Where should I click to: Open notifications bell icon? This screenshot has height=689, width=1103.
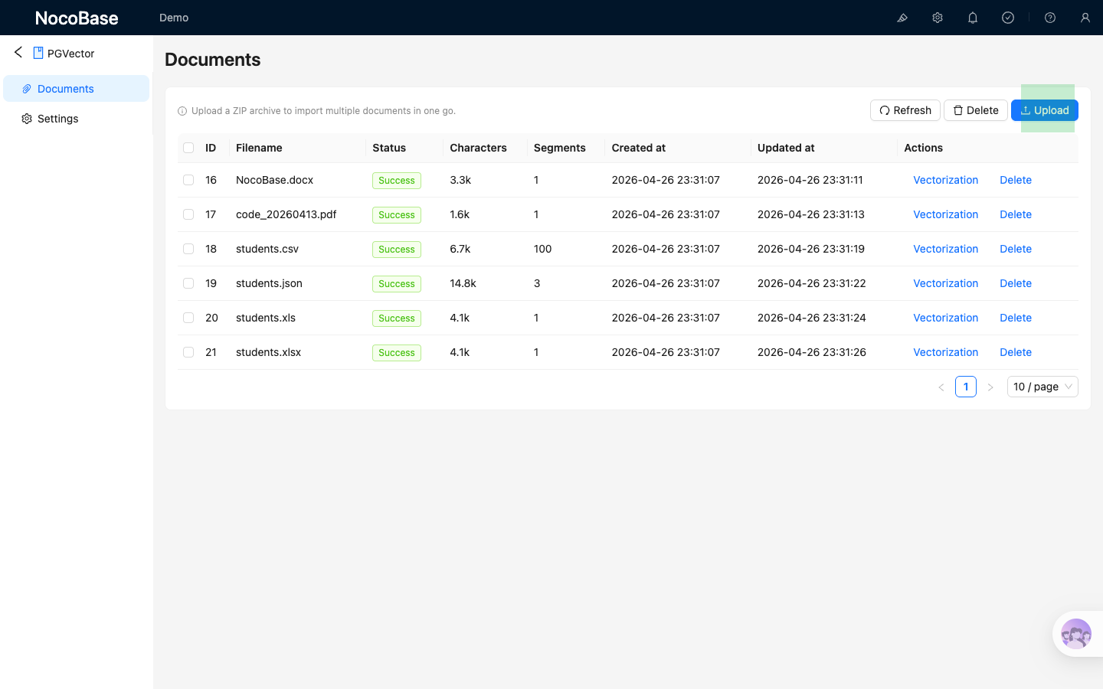(973, 18)
